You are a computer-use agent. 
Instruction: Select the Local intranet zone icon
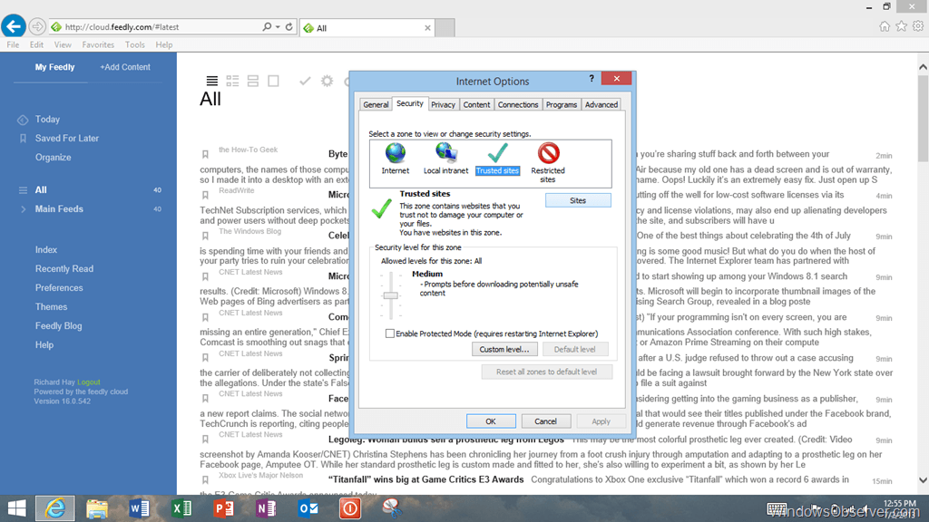445,154
